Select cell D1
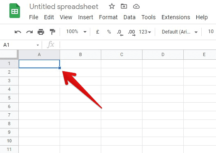The height and width of the screenshot is (153, 216). tap(163, 64)
